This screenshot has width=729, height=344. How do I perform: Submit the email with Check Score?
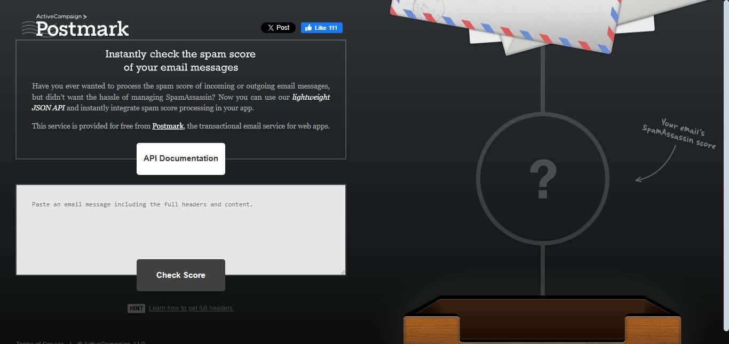(180, 275)
